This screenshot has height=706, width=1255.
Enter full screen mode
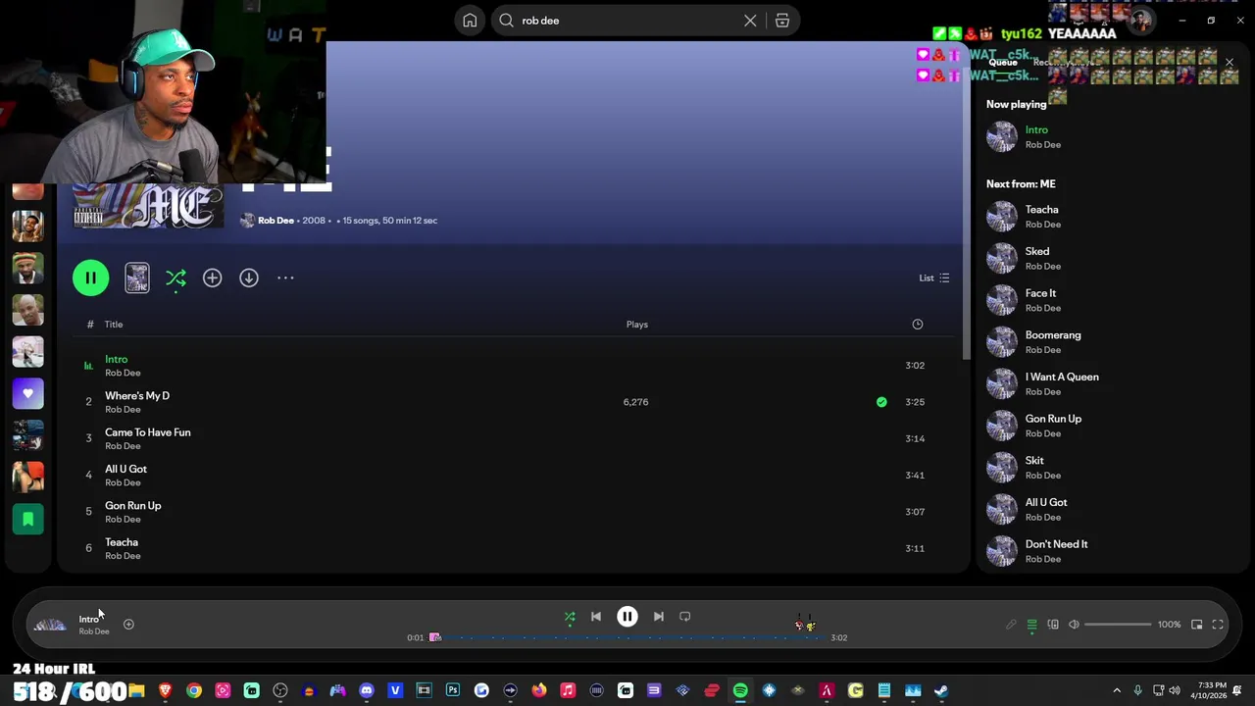point(1218,625)
